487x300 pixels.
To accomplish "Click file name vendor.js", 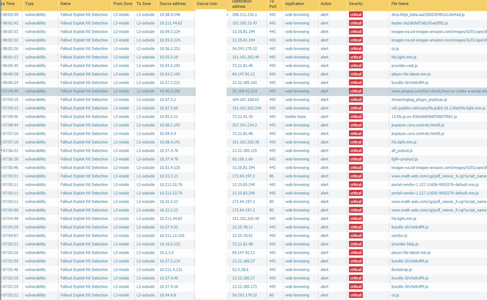I will 399,236.
